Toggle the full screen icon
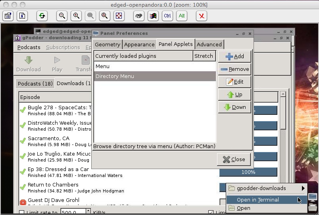The image size is (319, 215). (119, 16)
